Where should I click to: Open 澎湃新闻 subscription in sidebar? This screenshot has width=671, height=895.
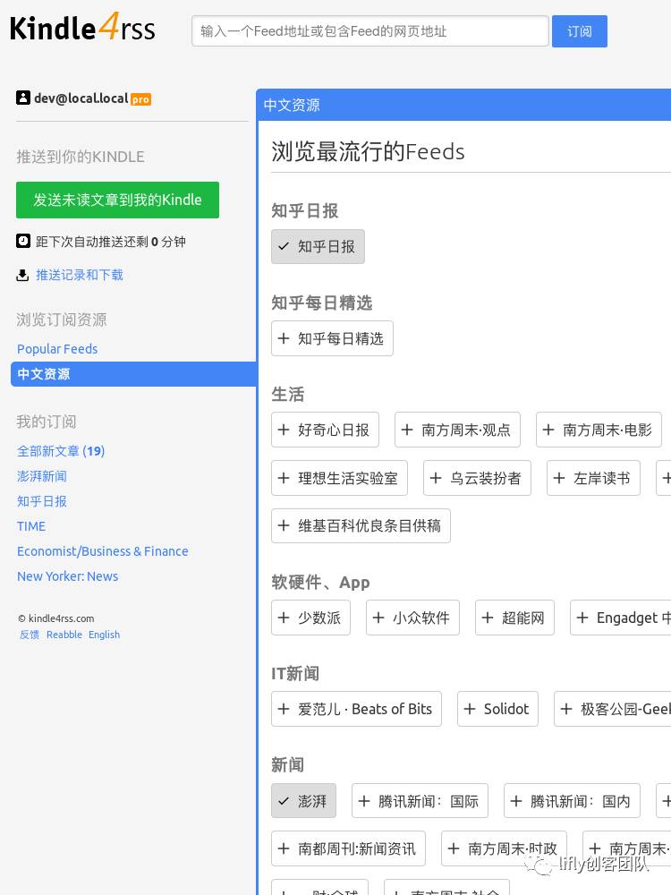42,476
